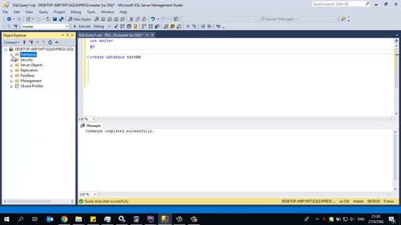Open the Query menu

coord(43,12)
